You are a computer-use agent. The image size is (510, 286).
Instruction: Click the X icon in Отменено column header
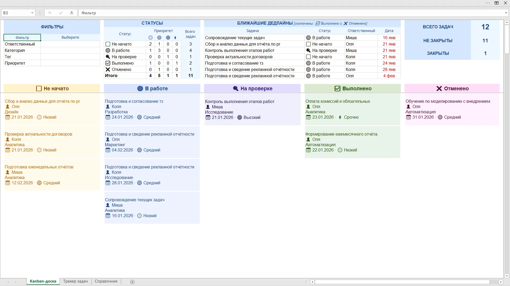(x=439, y=88)
